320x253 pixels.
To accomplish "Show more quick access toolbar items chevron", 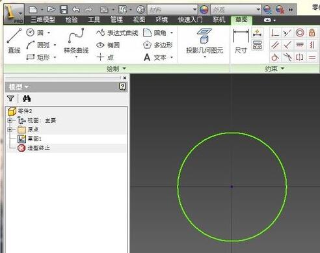I will (291, 10).
